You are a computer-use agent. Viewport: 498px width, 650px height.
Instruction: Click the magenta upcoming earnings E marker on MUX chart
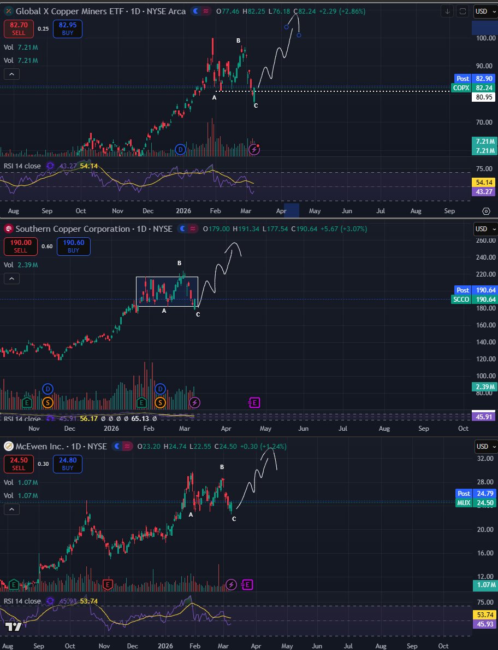click(247, 584)
